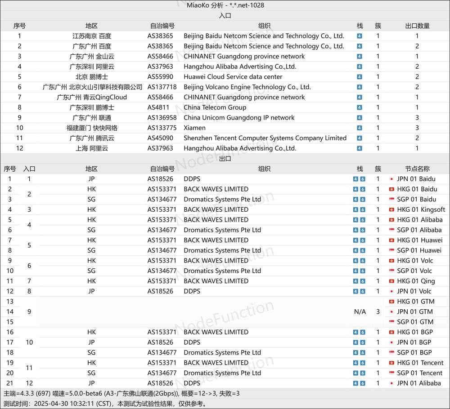Screen dimensions: 450x409
Task: Click the flag icon beside HKG 01 Huawei
Action: coord(391,240)
